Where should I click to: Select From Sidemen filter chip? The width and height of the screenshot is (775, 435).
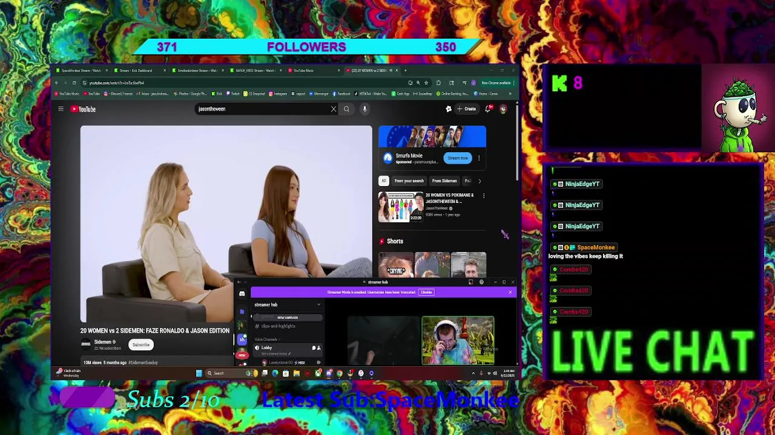(x=444, y=181)
